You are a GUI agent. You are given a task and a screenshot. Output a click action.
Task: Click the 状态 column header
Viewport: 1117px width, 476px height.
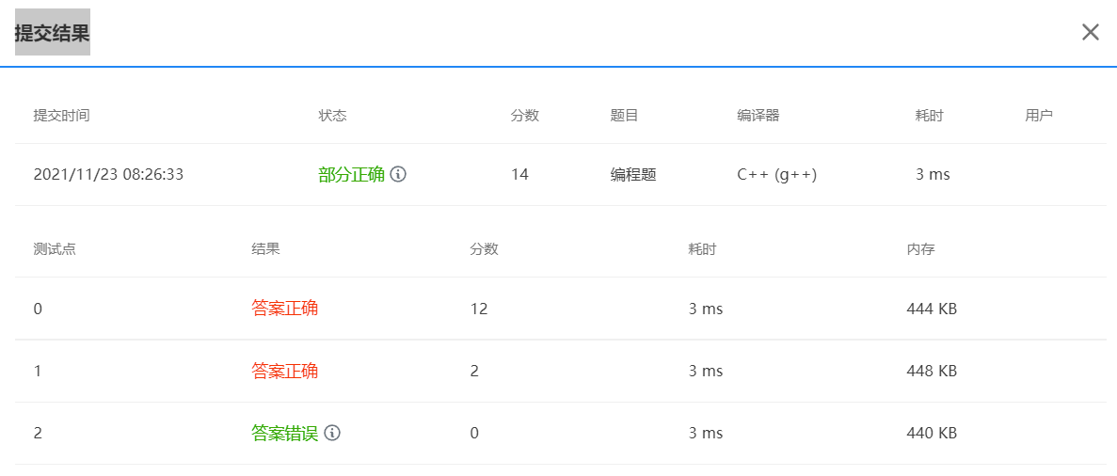(x=332, y=116)
